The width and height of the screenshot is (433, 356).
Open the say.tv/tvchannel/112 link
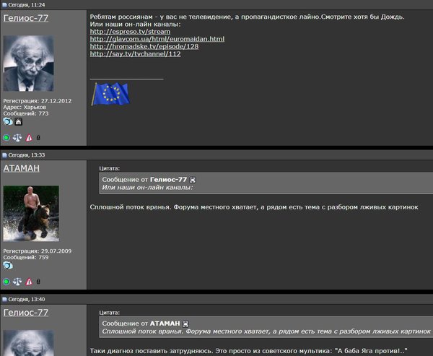[135, 53]
